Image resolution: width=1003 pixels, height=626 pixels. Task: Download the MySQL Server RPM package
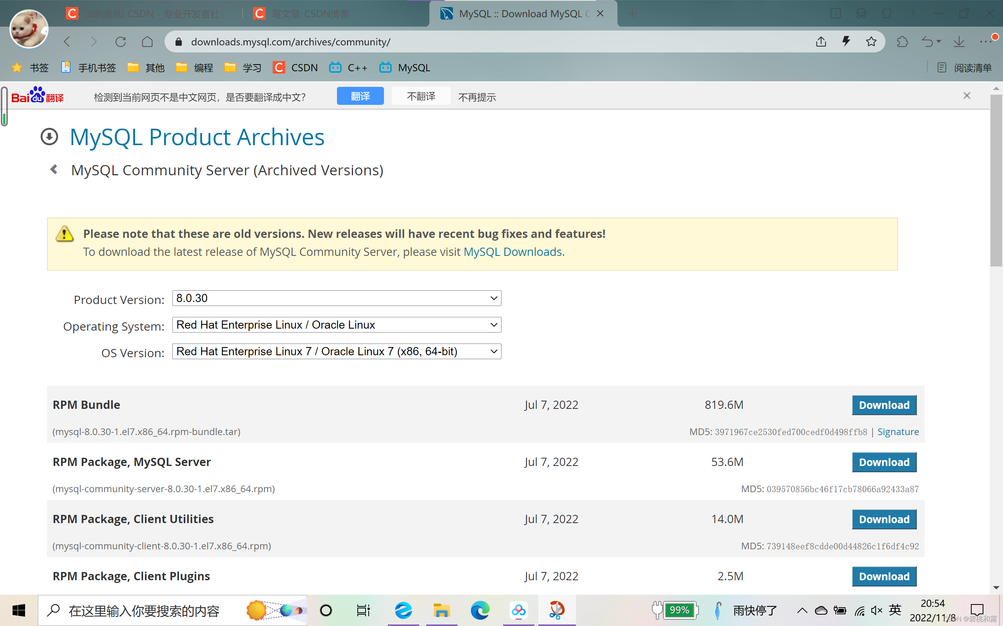(x=884, y=462)
